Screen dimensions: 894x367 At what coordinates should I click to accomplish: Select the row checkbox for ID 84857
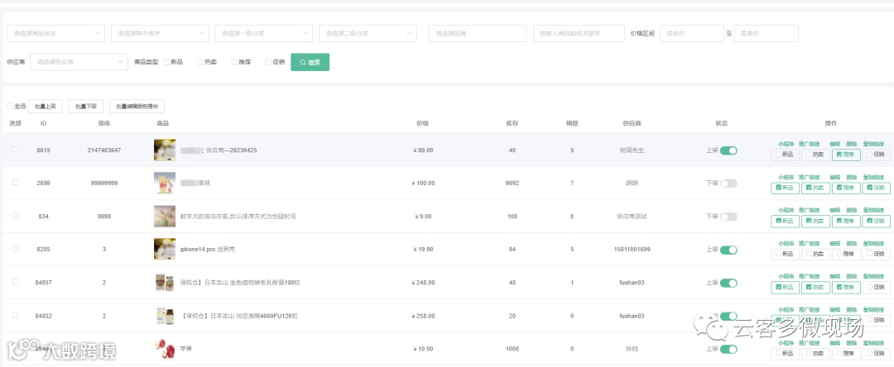click(x=16, y=282)
